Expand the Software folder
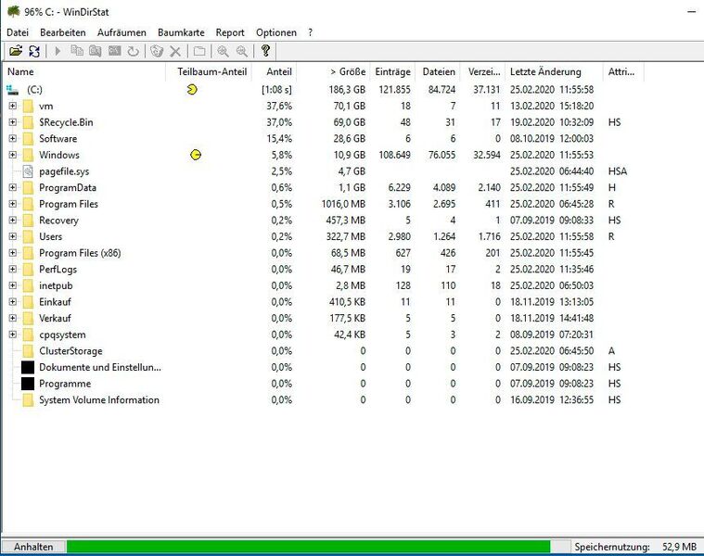 click(13, 139)
